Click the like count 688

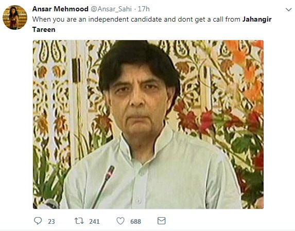pyautogui.click(x=135, y=222)
